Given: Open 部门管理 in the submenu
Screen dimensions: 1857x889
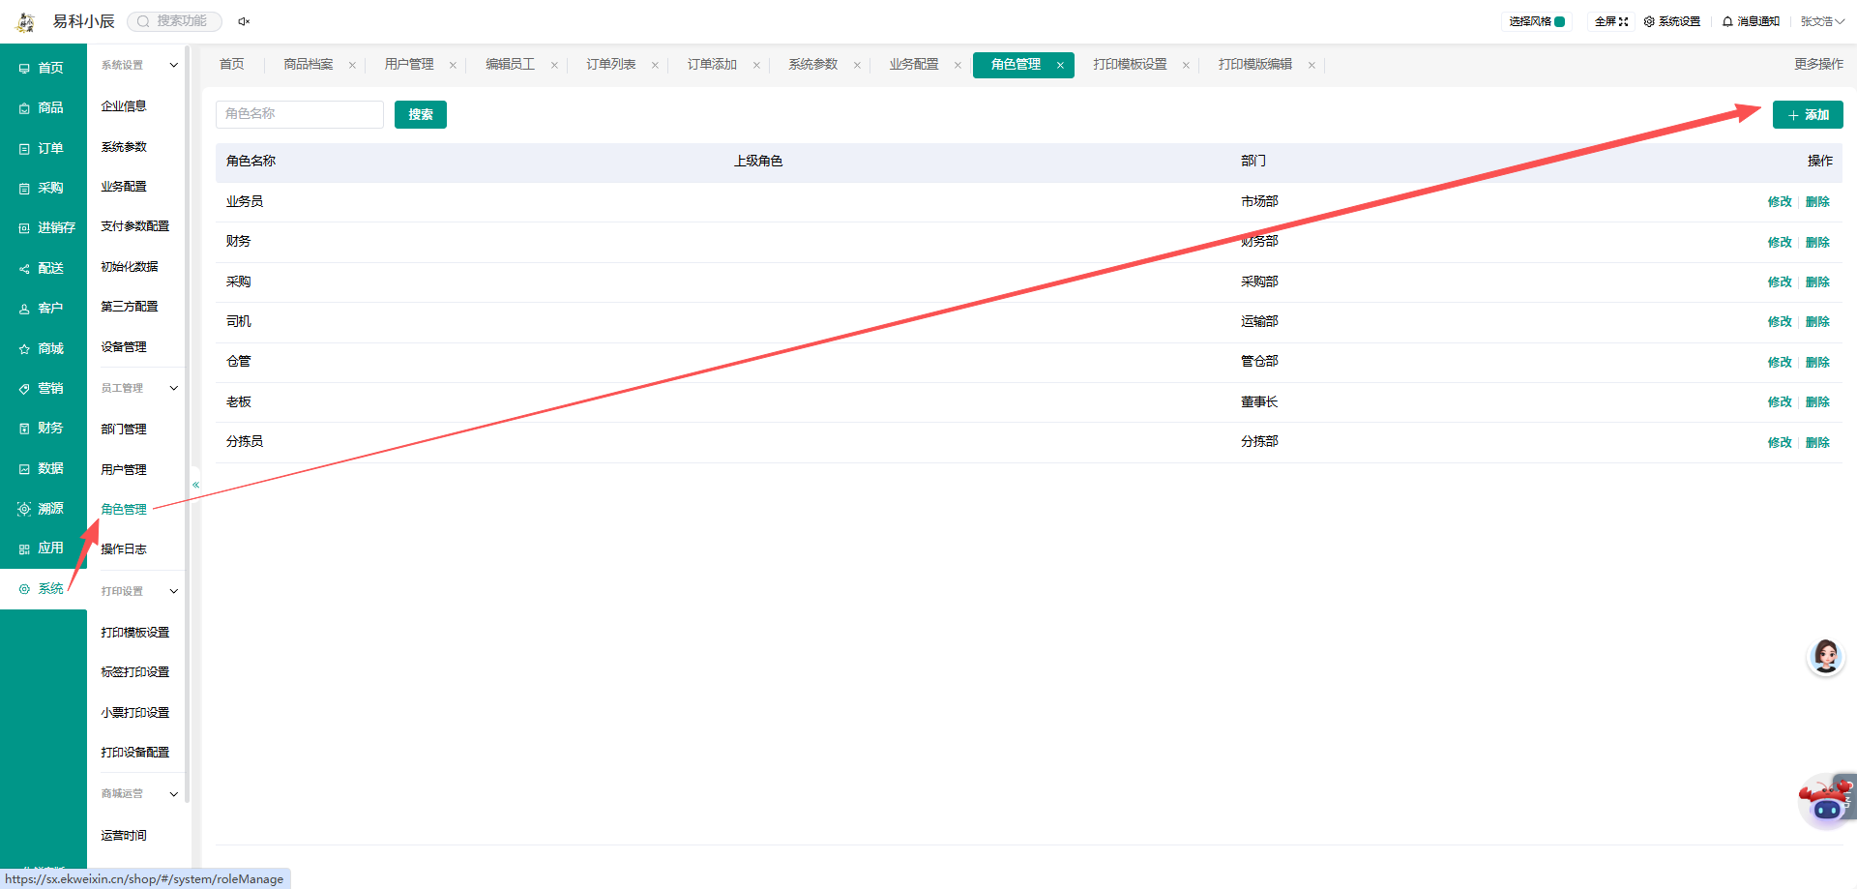Looking at the screenshot, I should [124, 430].
